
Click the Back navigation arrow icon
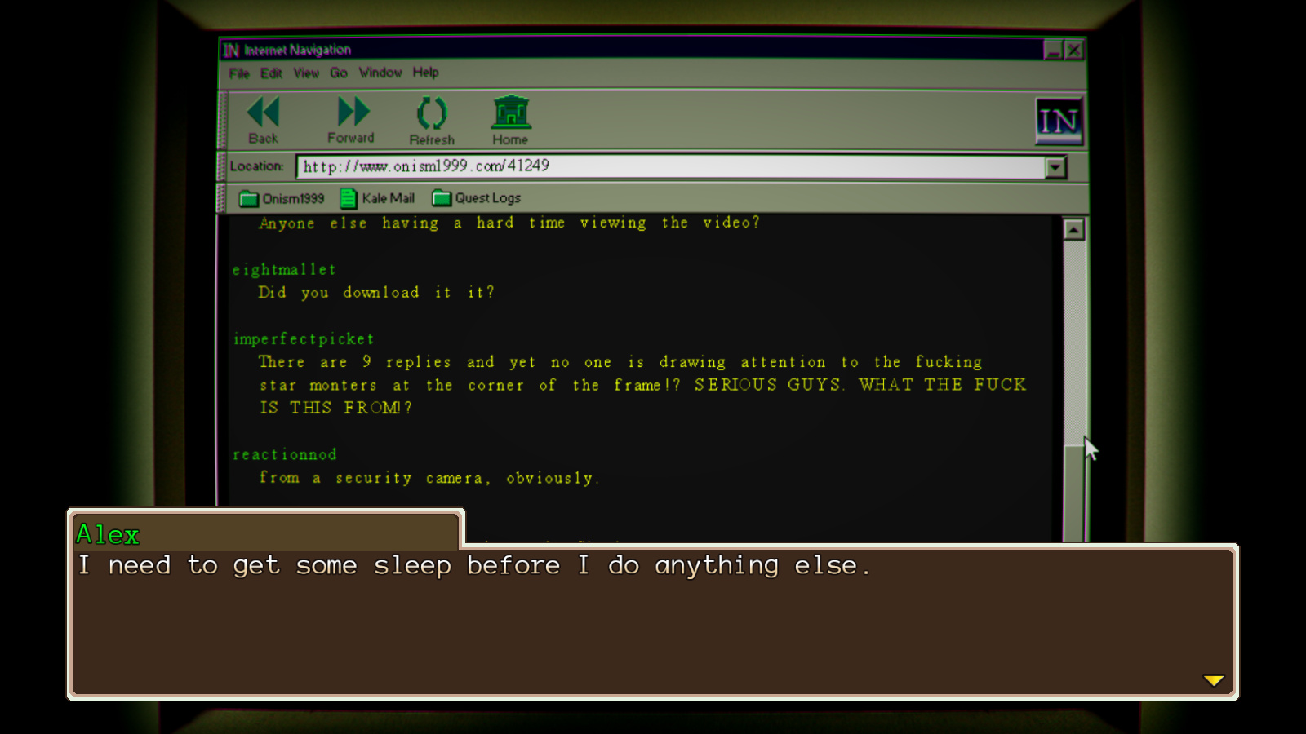263,113
